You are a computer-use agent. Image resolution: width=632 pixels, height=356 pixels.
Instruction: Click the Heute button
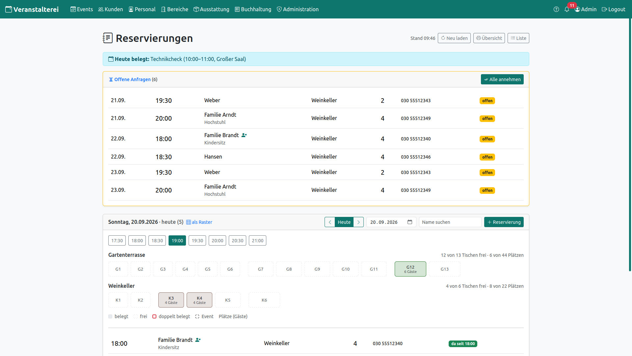click(344, 222)
